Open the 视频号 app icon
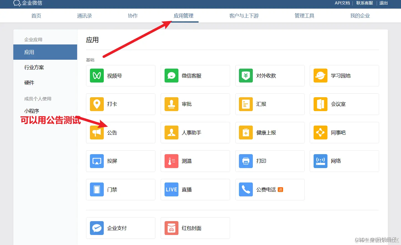The height and width of the screenshot is (245, 401). (97, 76)
